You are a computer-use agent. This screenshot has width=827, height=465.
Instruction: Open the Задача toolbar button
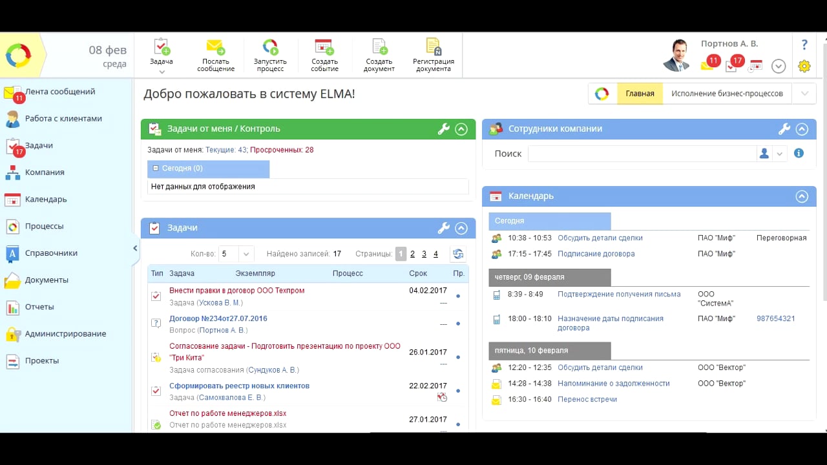162,52
